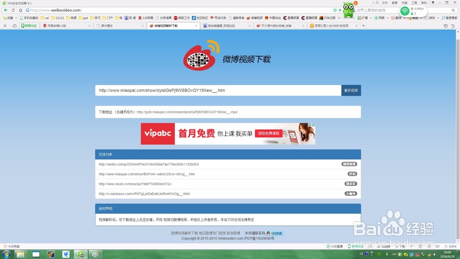Switch to the 跨屏浏览 pinned tab

tap(29, 26)
